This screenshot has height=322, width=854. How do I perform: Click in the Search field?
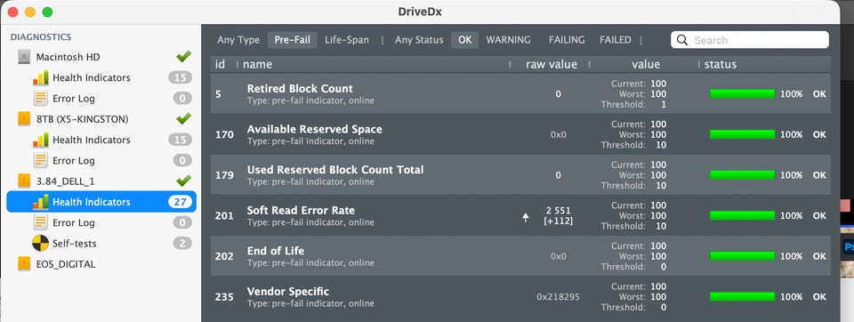[x=749, y=40]
